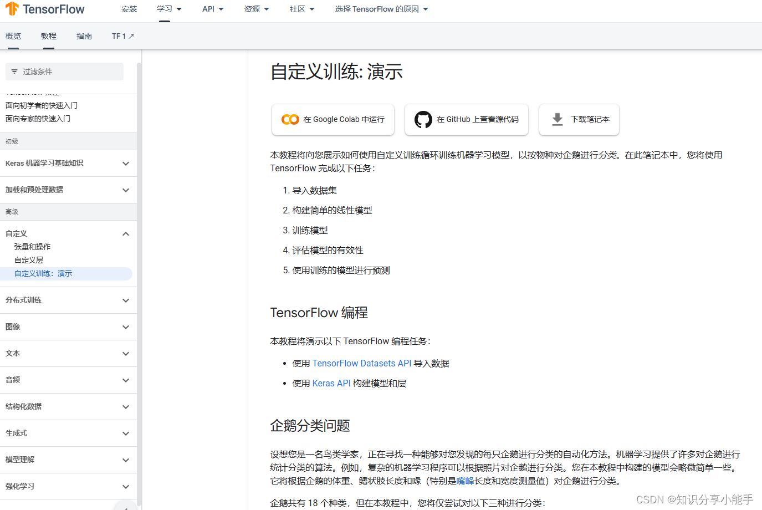Switch to the 指南 tab
The width and height of the screenshot is (762, 510).
pyautogui.click(x=84, y=36)
